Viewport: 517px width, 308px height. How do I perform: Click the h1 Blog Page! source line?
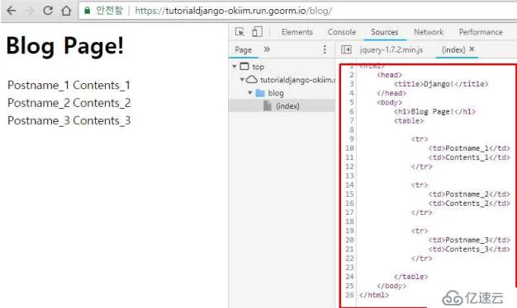(434, 111)
